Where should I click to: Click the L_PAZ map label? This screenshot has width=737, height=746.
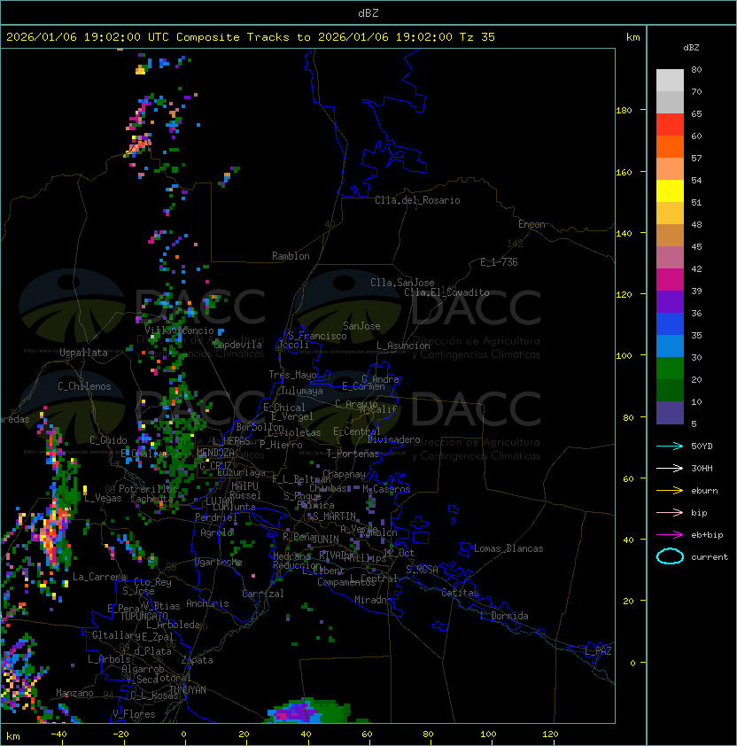coord(598,651)
